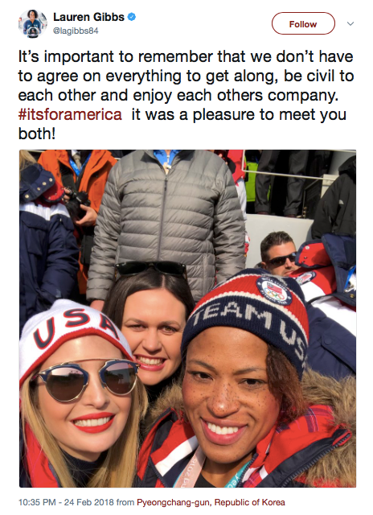
Task: Click the black sunglasses resting on hair
Action: coord(150,269)
